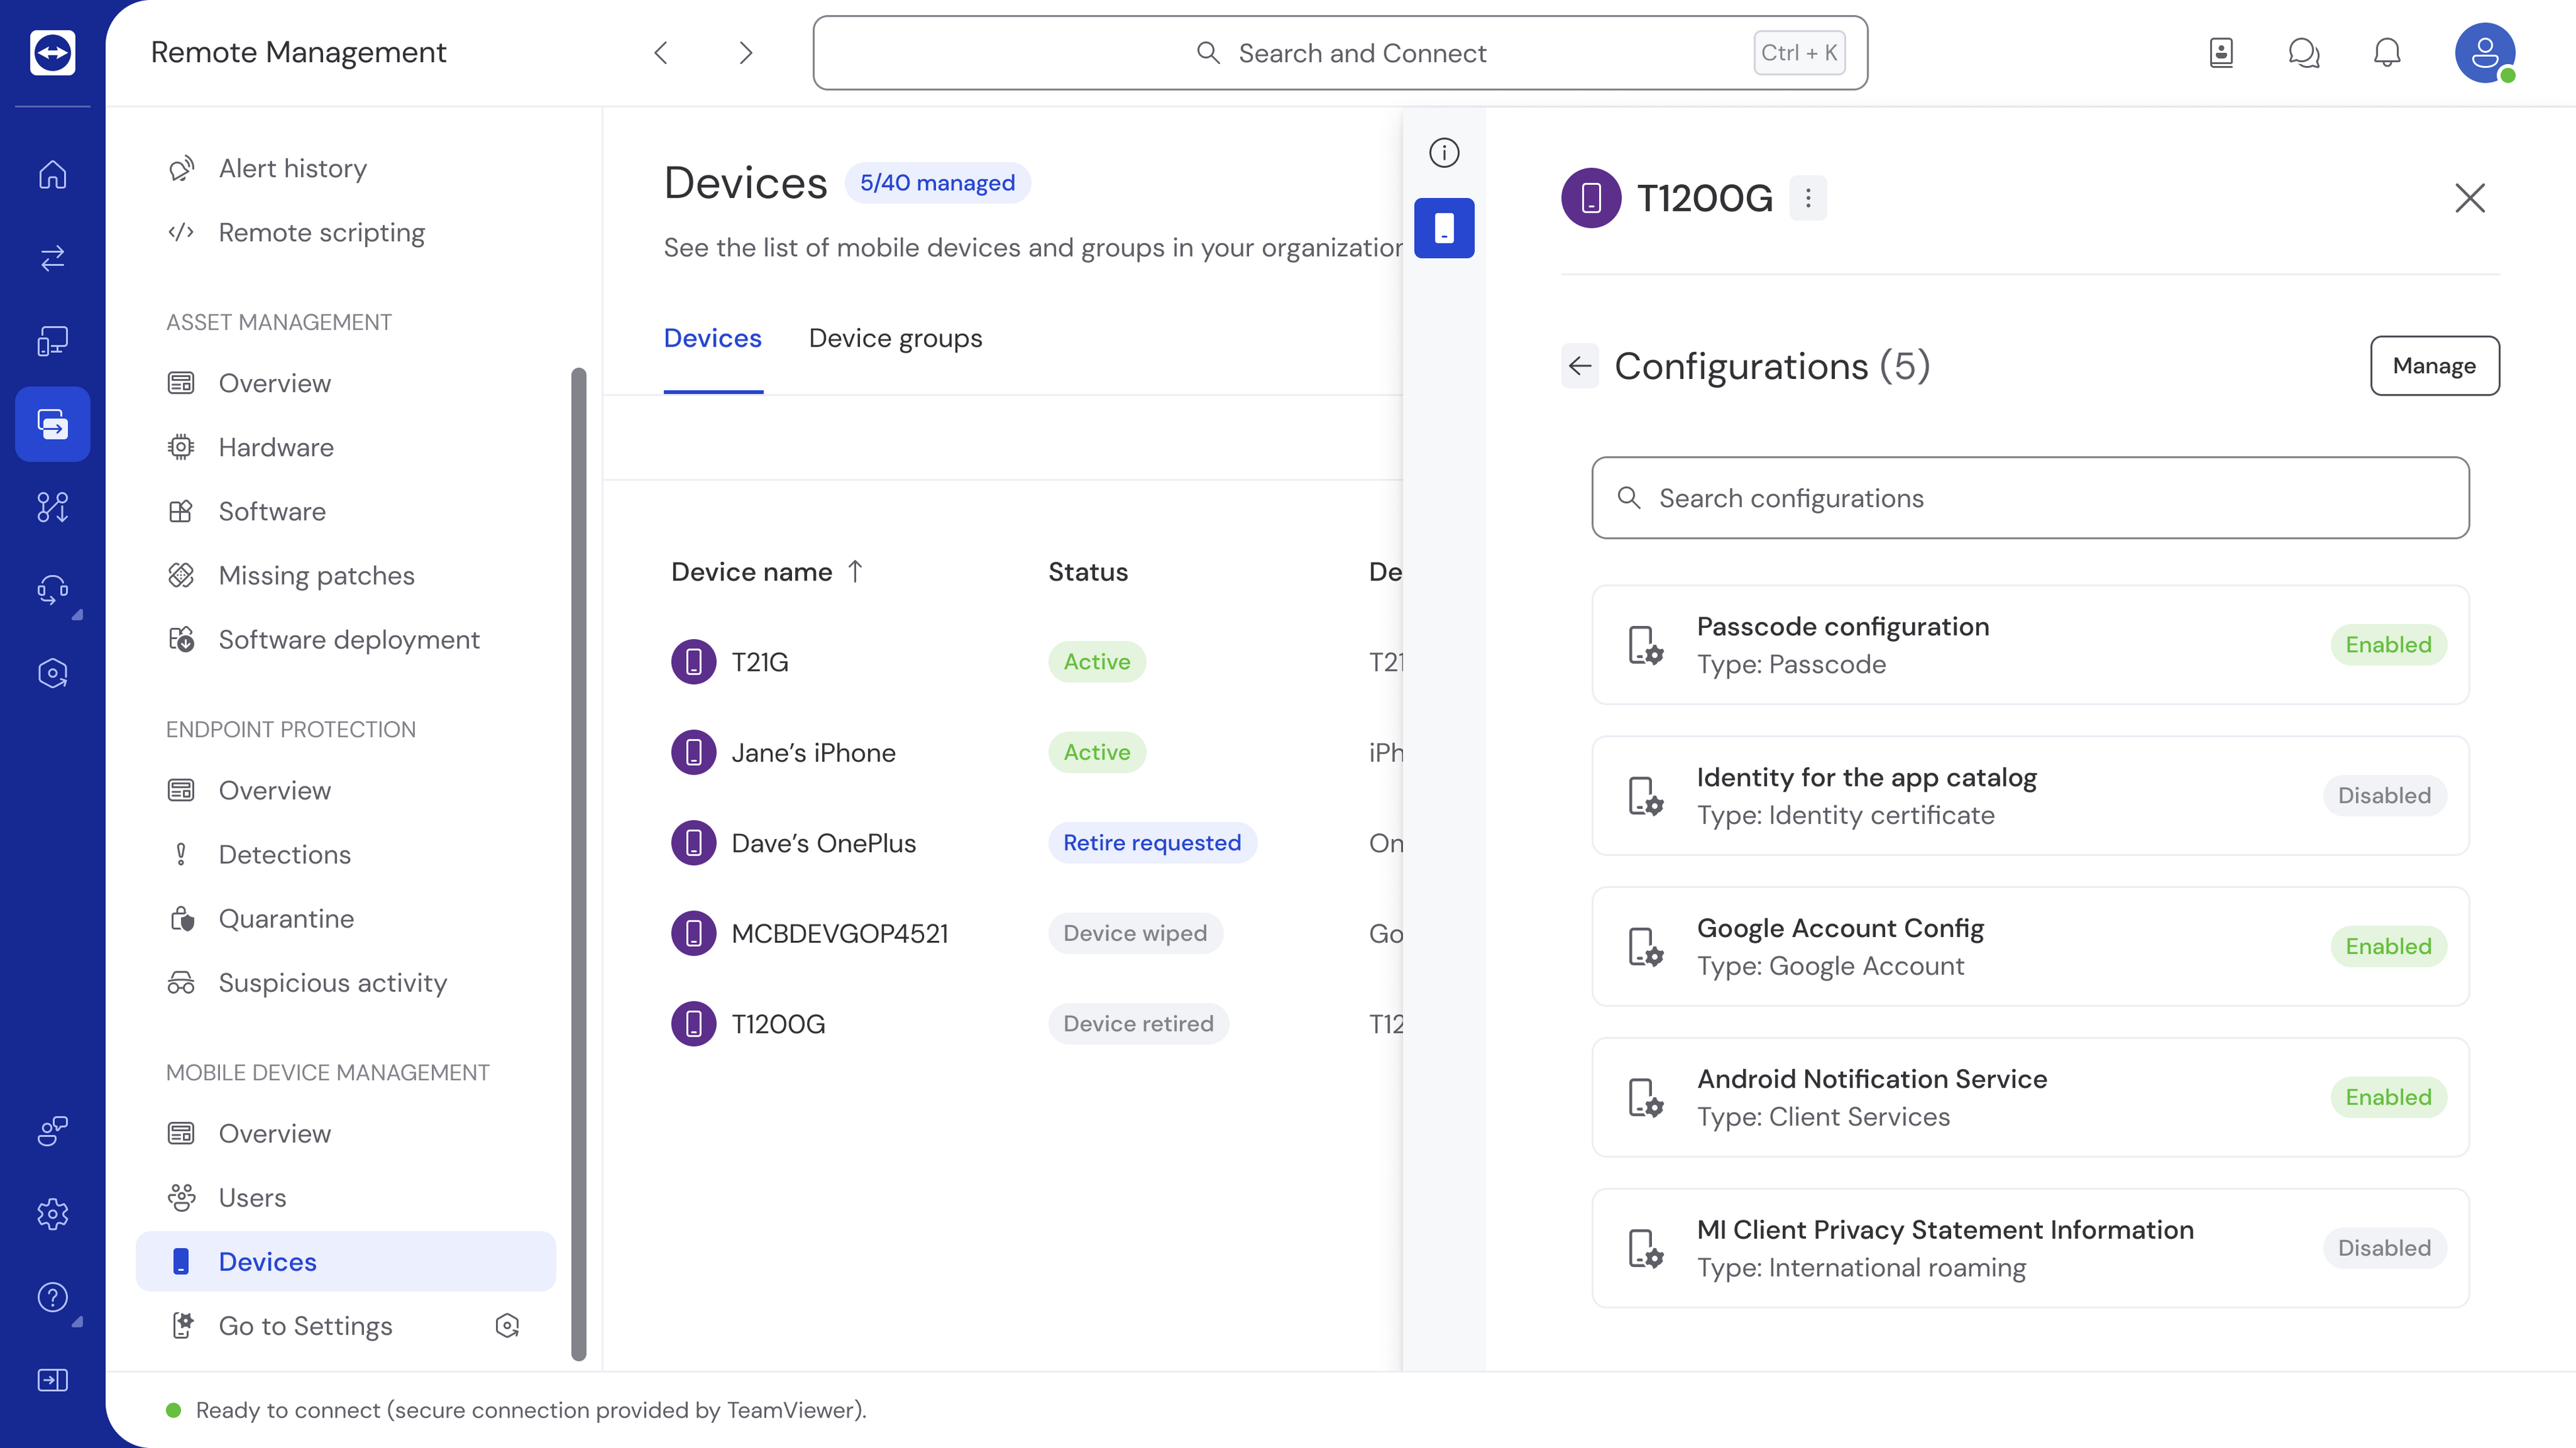Sort by Device name column arrow
Image resolution: width=2576 pixels, height=1448 pixels.
coord(855,572)
